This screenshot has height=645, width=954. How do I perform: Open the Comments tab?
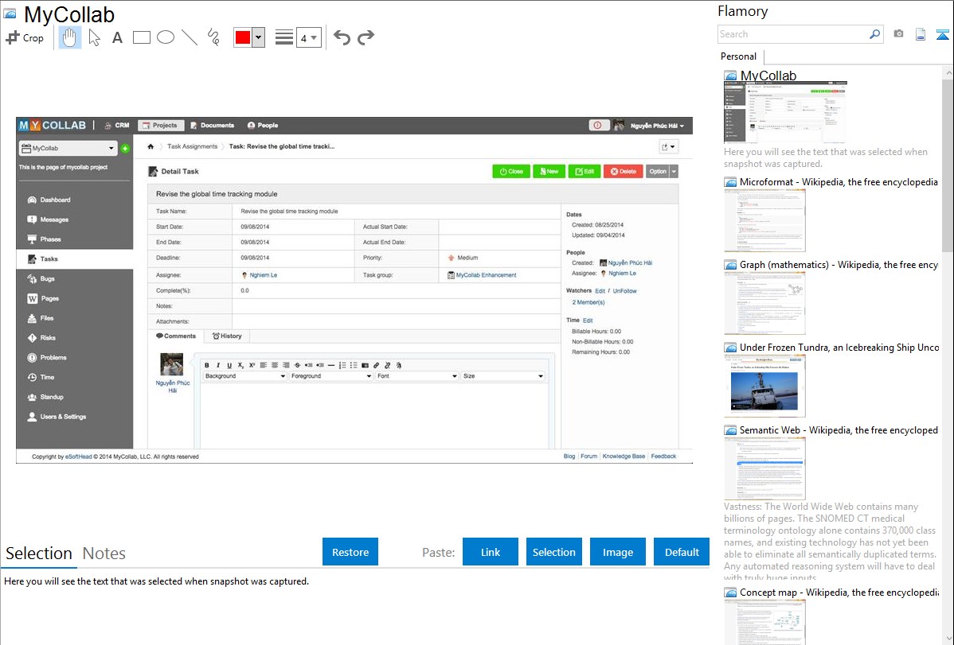point(176,336)
